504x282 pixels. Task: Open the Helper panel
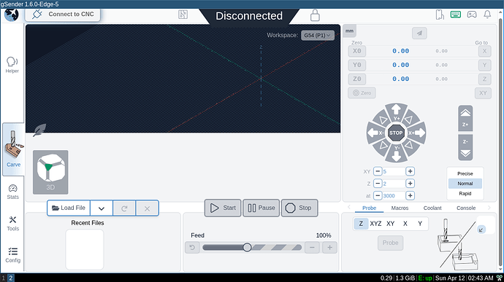pyautogui.click(x=12, y=65)
